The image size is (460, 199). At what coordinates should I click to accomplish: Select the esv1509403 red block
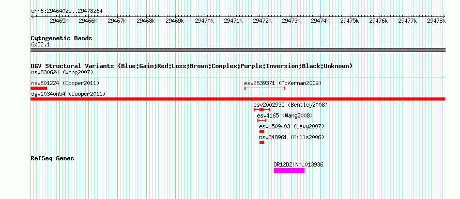[262, 131]
